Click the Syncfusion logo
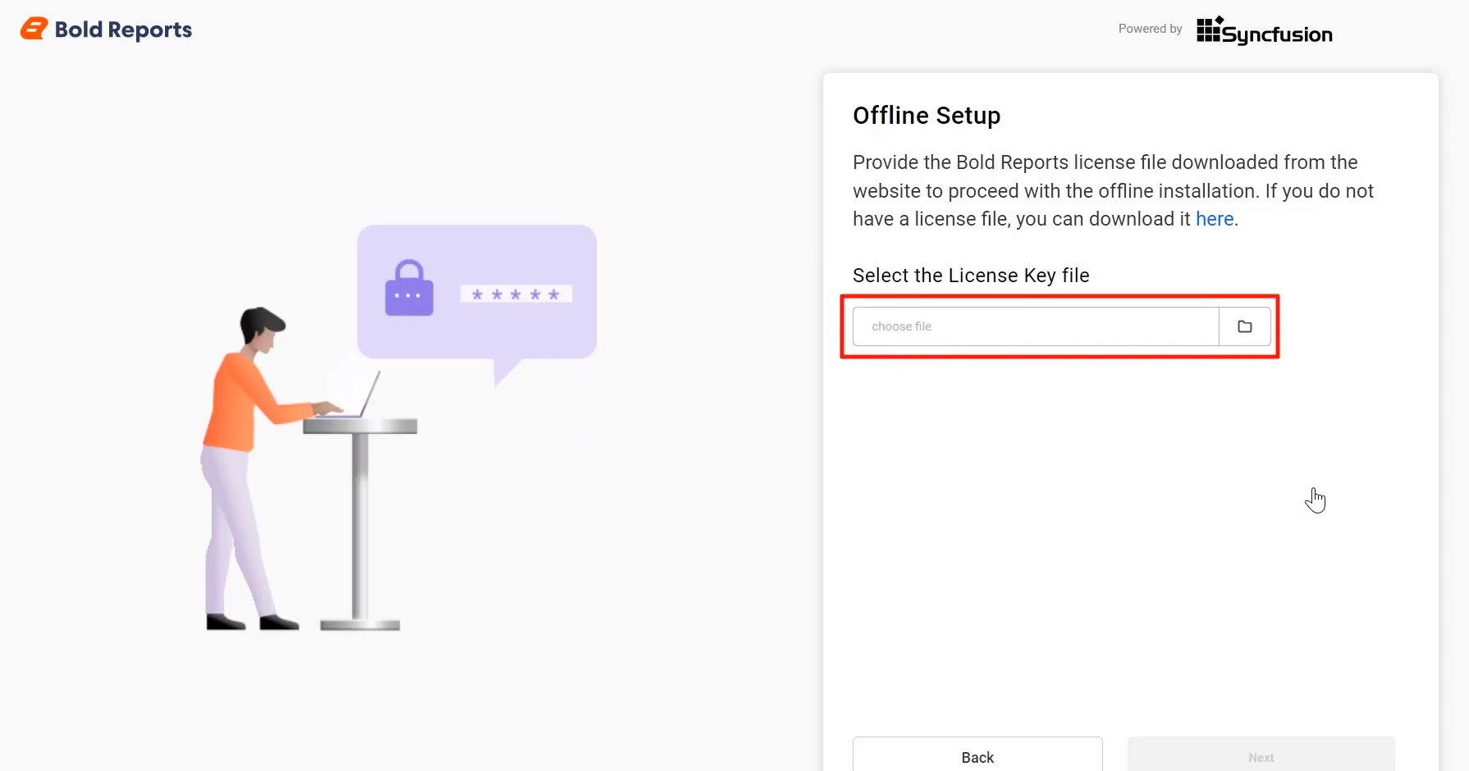The width and height of the screenshot is (1469, 771). (x=1264, y=31)
